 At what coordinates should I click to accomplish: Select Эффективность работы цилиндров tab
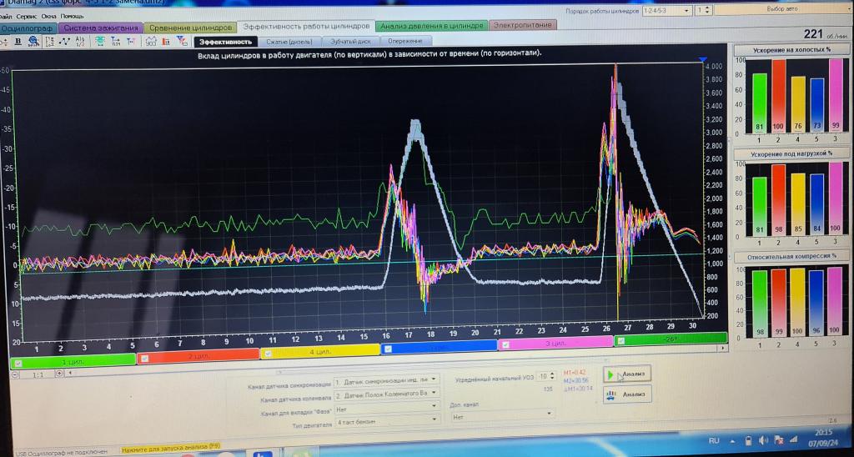pos(306,26)
